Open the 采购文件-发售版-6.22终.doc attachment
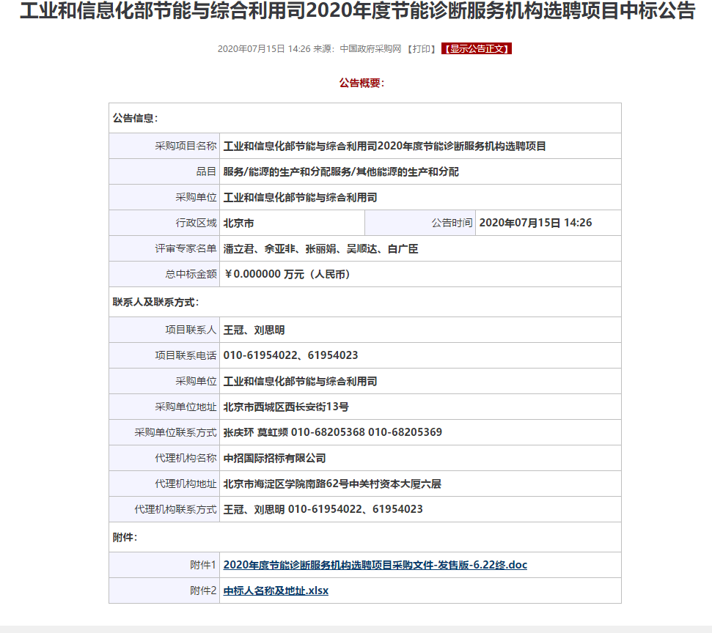Image resolution: width=712 pixels, height=633 pixels. click(x=375, y=565)
